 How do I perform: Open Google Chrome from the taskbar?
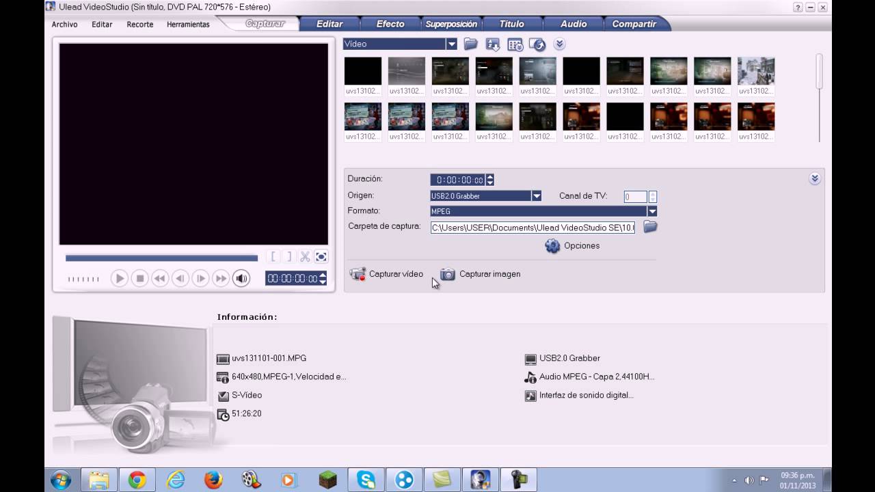(137, 480)
